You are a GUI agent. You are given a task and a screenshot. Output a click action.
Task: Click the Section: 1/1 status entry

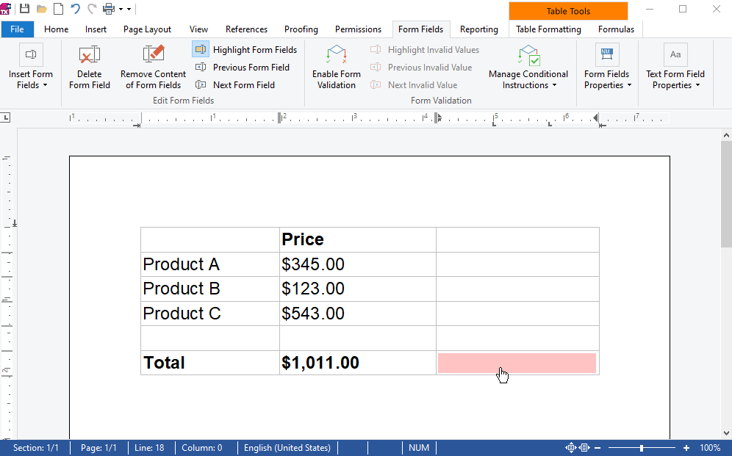[x=36, y=448]
